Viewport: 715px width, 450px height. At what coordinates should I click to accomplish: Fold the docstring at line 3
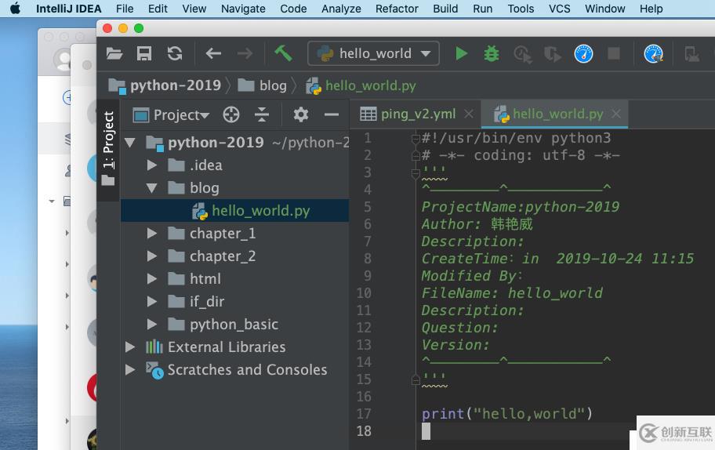coord(416,173)
